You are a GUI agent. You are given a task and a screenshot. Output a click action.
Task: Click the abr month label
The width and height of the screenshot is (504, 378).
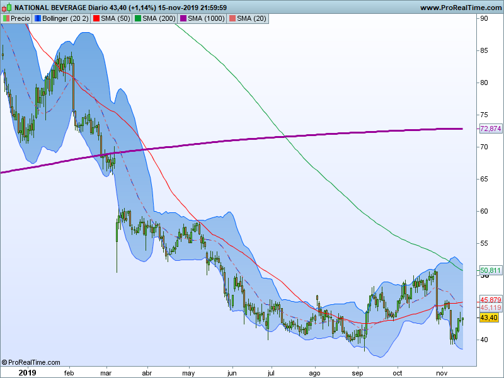pyautogui.click(x=147, y=373)
